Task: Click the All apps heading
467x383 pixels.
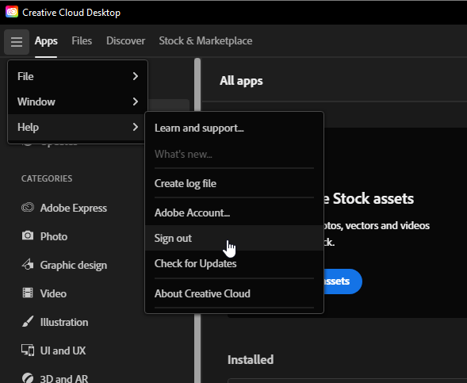Action: 241,81
